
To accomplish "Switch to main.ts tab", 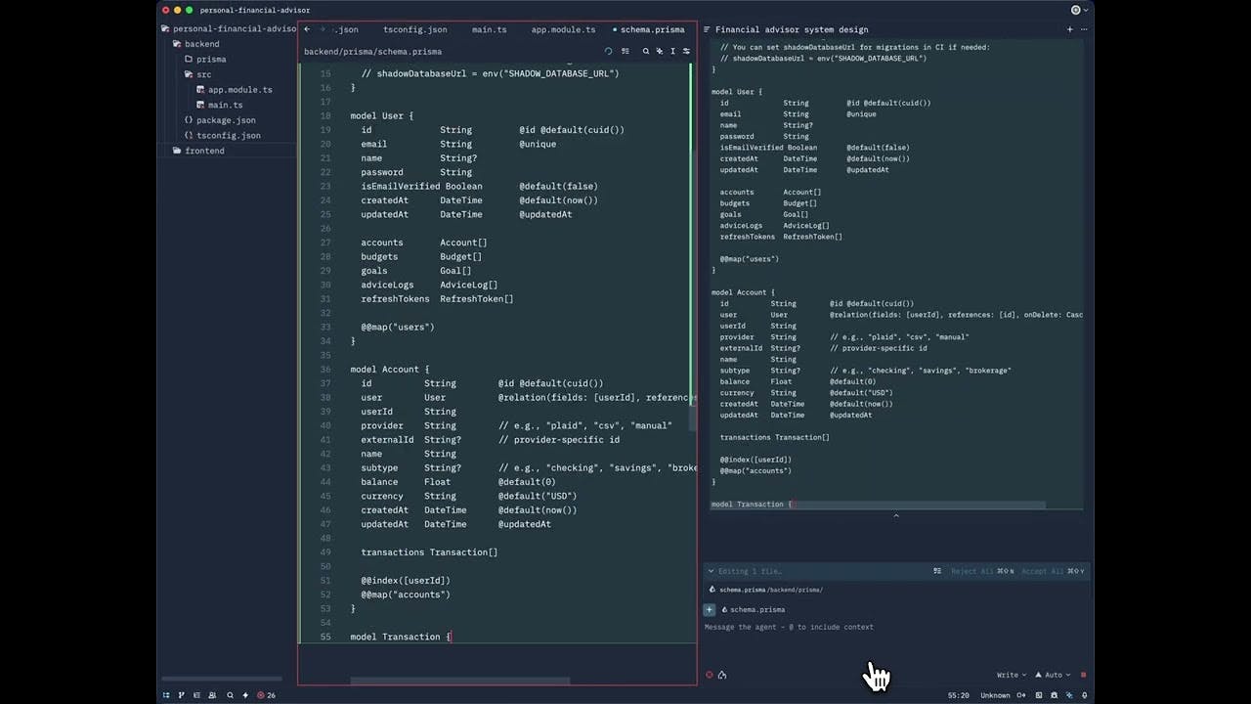I will [x=490, y=29].
